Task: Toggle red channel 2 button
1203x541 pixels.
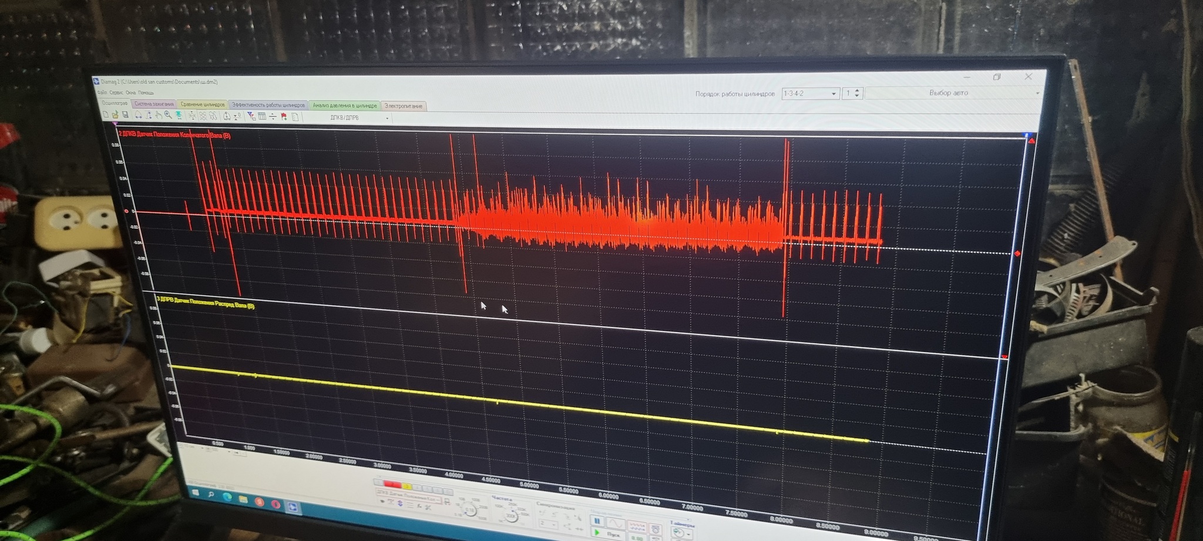Action: tap(392, 484)
